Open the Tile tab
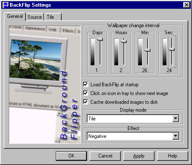Image resolution: width=192 pixels, height=165 pixels. (x=52, y=17)
